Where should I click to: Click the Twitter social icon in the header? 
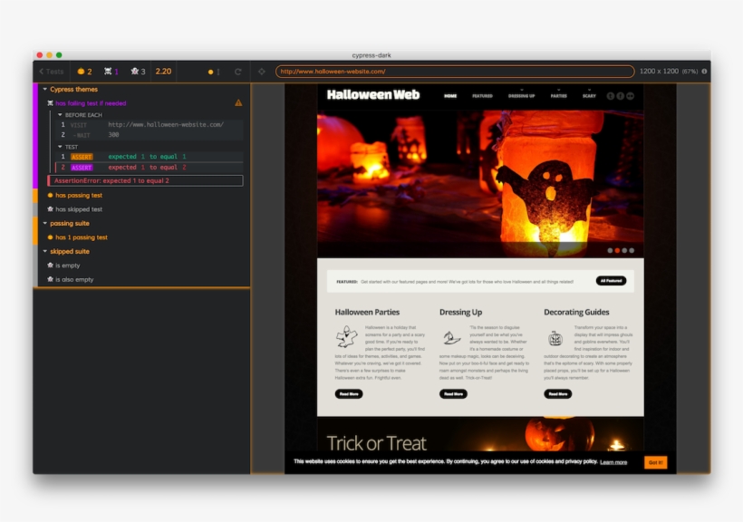click(x=611, y=96)
